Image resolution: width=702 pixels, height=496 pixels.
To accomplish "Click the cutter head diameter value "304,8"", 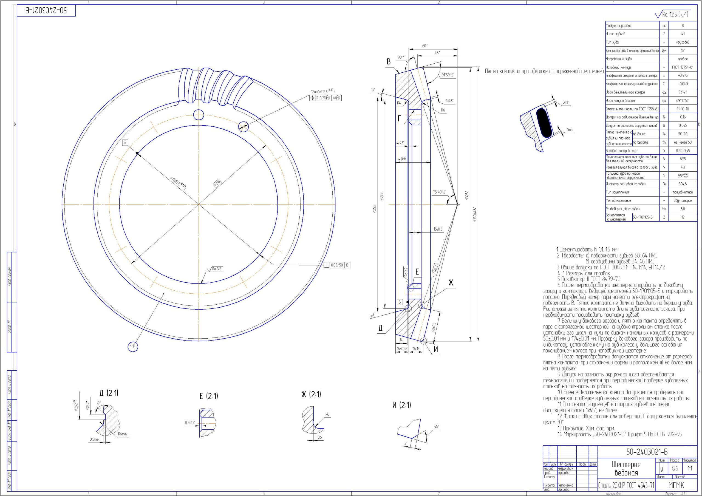I will (x=683, y=184).
